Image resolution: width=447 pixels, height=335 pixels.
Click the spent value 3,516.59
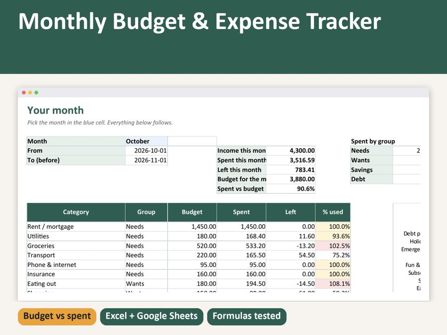pos(291,160)
